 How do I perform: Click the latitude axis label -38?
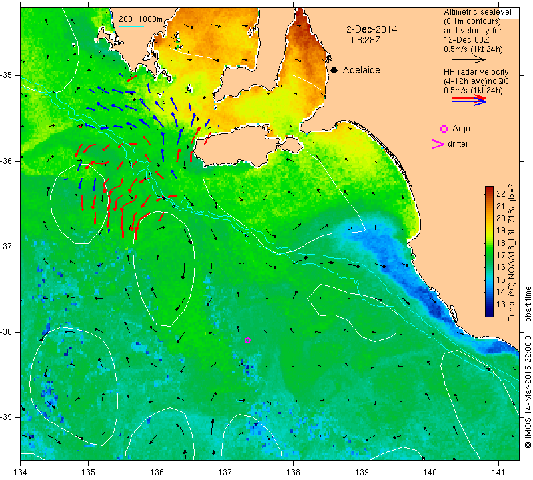point(7,332)
